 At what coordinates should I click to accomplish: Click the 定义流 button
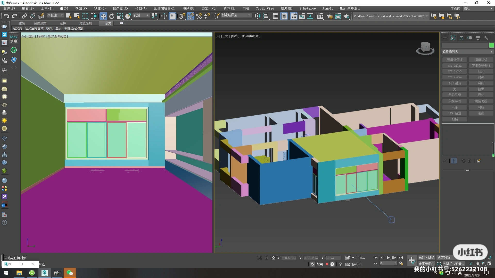coord(18,28)
